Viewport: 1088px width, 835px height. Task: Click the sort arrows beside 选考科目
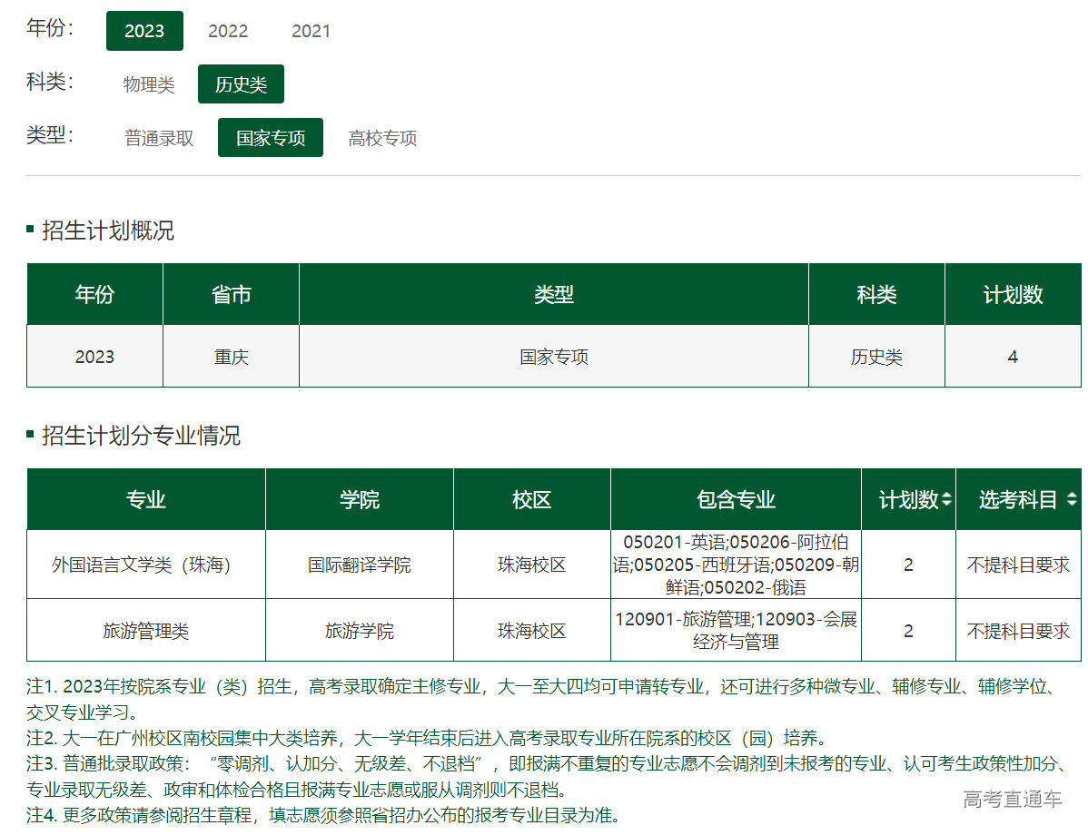[x=1071, y=500]
